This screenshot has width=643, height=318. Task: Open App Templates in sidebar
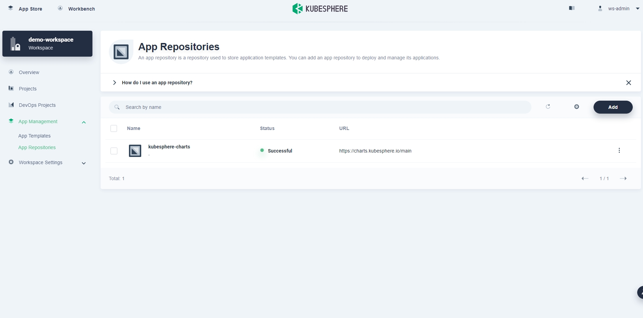pos(34,136)
